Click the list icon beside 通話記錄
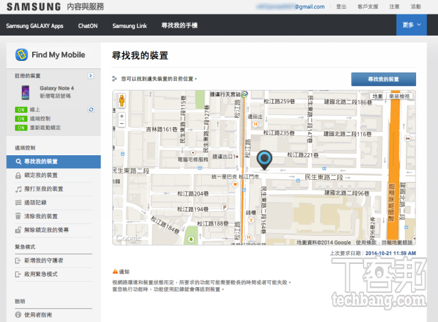Viewport: 438px width, 322px height. [18, 202]
